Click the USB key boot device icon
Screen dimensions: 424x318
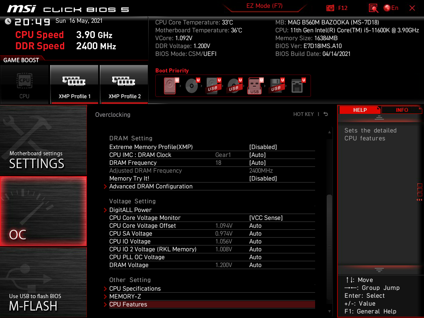254,86
